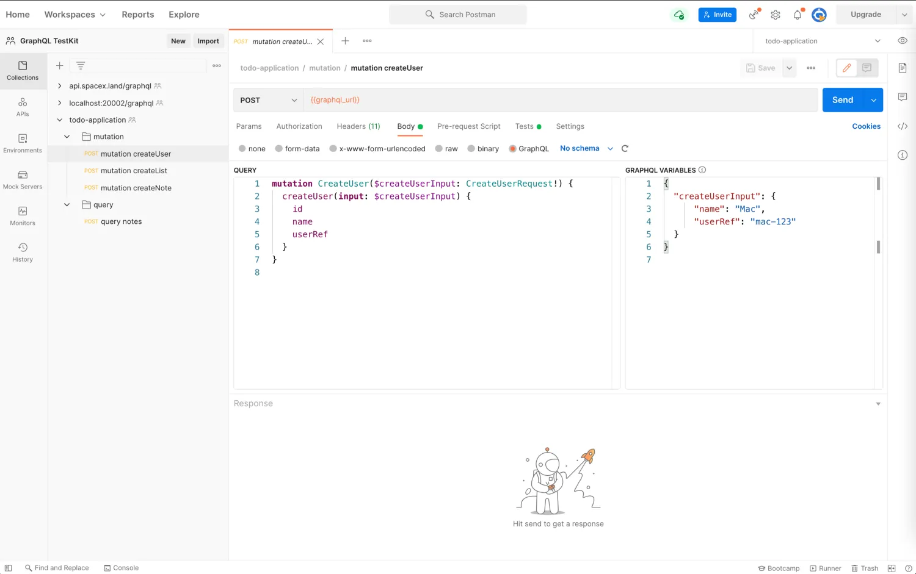Open the Cookies link
Screen dimensions: 916x574
pos(866,126)
